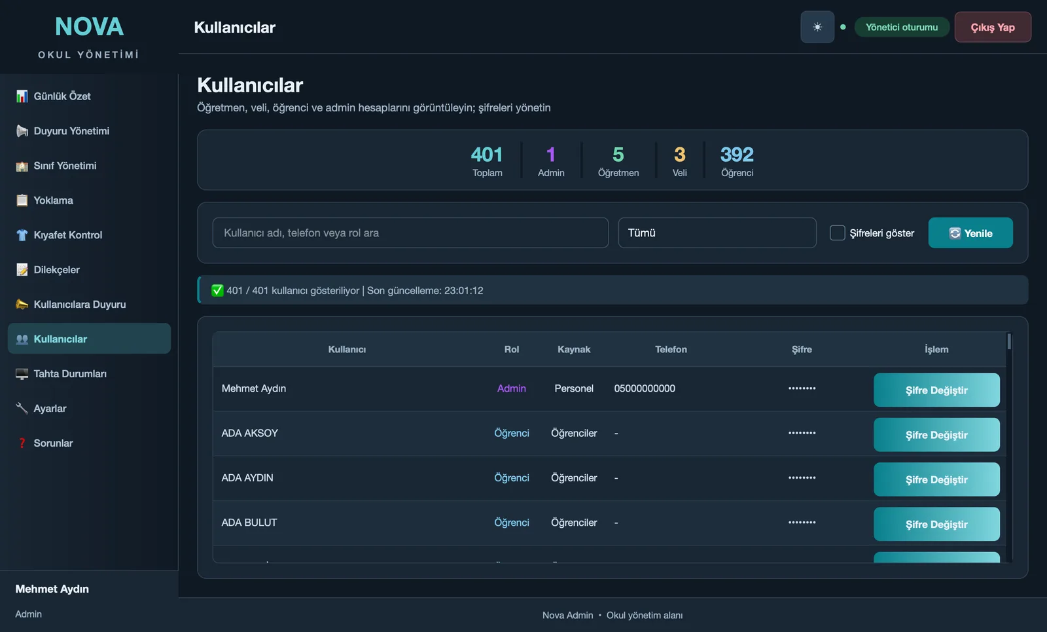The width and height of the screenshot is (1047, 632).
Task: Click the ADA BULUT name cell
Action: pyautogui.click(x=249, y=523)
